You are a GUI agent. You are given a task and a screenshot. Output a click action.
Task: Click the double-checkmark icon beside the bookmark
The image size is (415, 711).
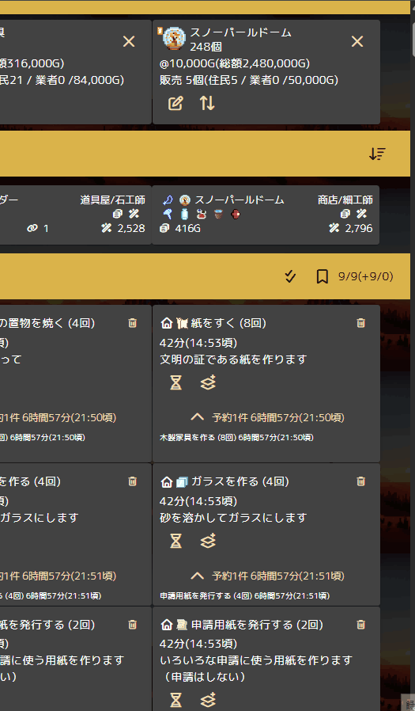[x=290, y=276]
